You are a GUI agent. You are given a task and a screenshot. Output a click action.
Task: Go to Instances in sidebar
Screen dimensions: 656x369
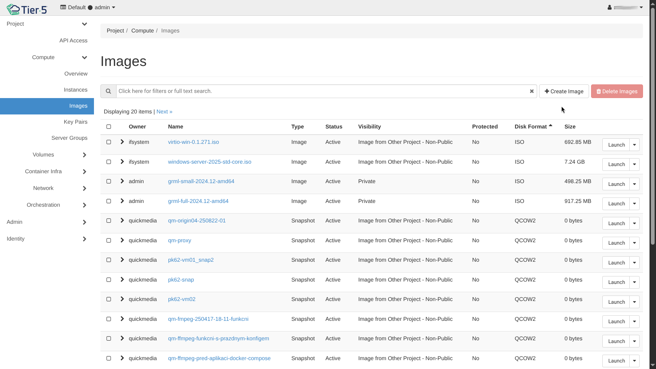coord(76,90)
